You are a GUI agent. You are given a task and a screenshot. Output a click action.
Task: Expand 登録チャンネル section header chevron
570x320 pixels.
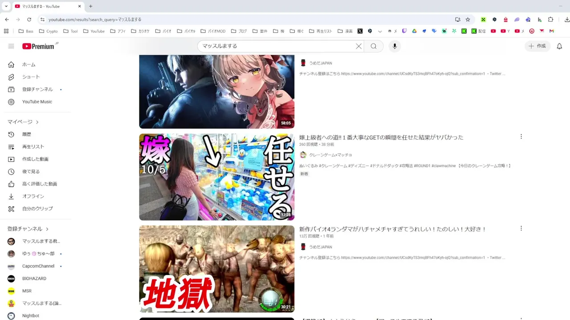coord(47,229)
